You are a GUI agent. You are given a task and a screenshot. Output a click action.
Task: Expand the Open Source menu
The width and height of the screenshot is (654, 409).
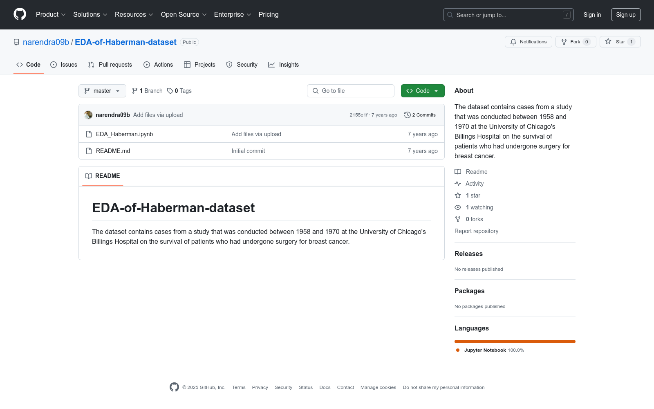coord(184,15)
